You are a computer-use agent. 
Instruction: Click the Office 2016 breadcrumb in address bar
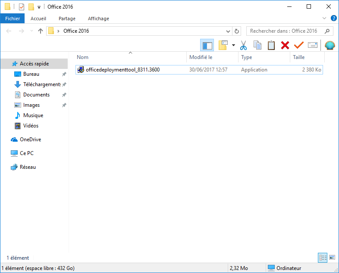[76, 31]
